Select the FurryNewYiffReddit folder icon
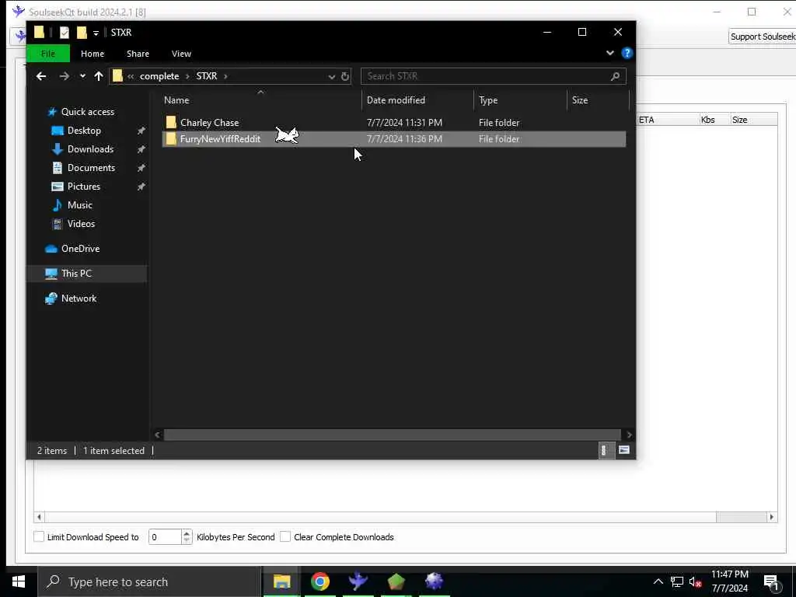The height and width of the screenshot is (597, 796). click(x=171, y=138)
